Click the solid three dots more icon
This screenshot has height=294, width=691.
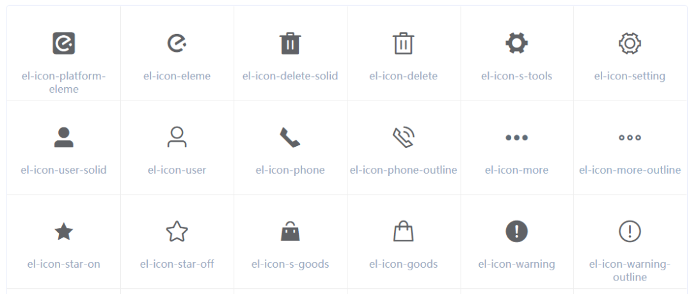(x=516, y=138)
